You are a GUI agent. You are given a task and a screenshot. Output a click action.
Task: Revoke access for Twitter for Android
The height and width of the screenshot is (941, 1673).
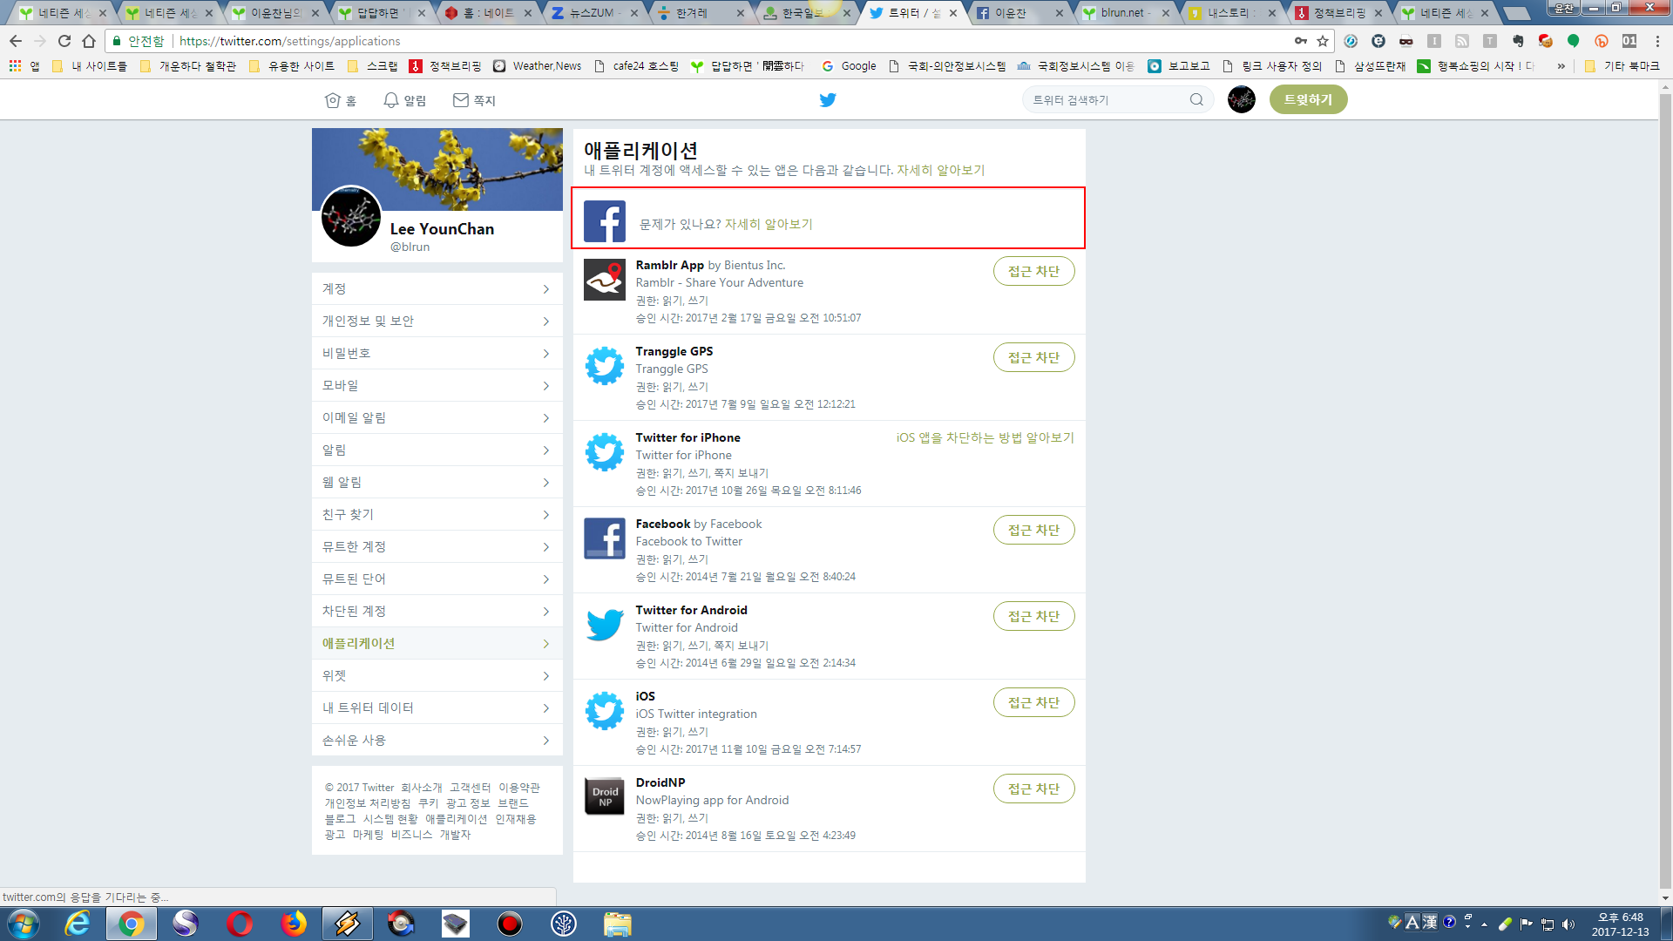[x=1033, y=616]
